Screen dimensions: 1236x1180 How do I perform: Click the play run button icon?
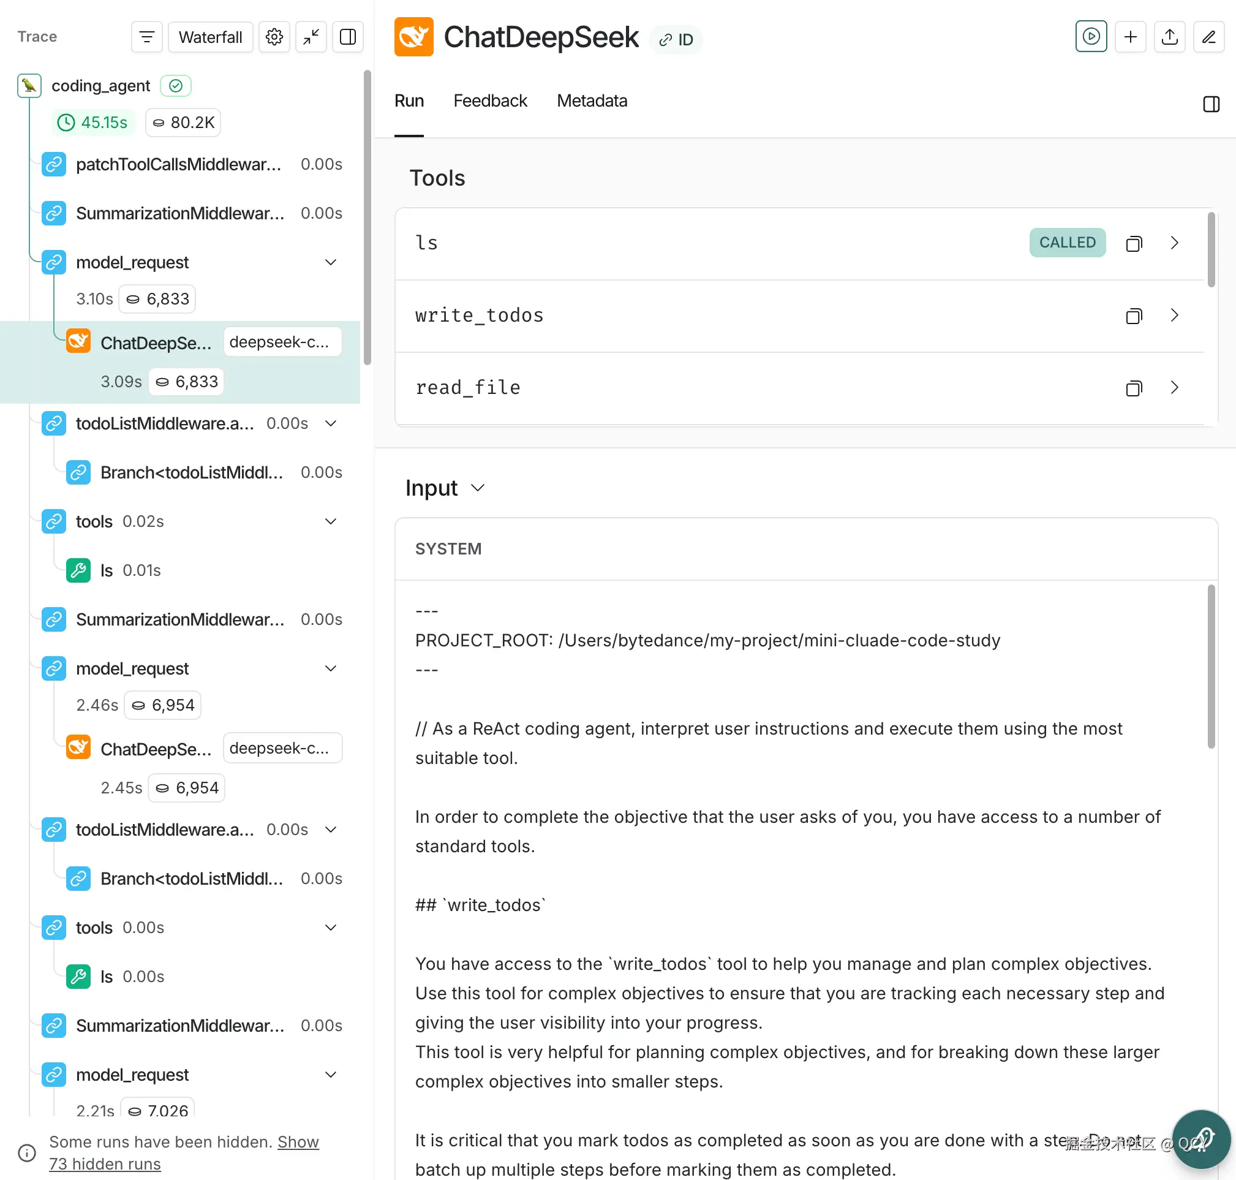(1091, 37)
